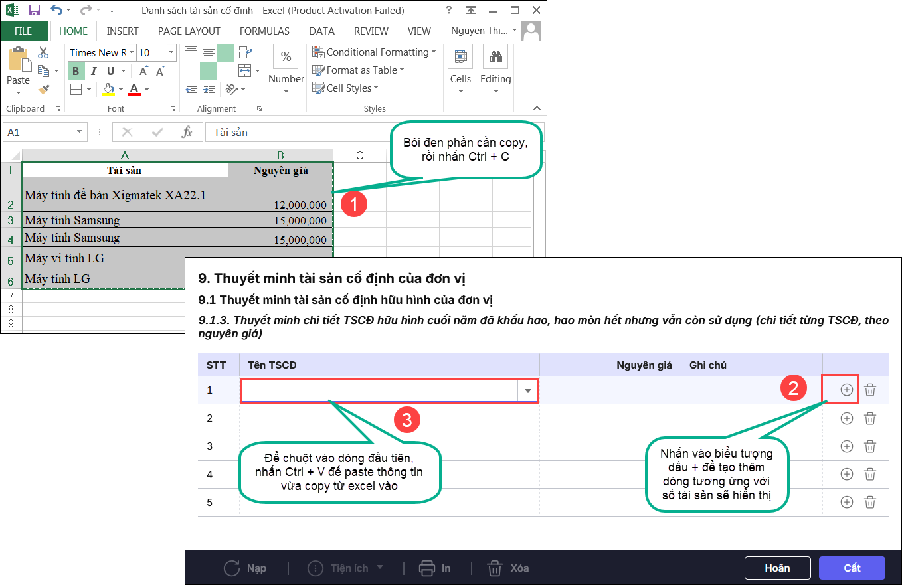Image resolution: width=902 pixels, height=585 pixels.
Task: Open the Editing group binoculars button
Action: 496,70
